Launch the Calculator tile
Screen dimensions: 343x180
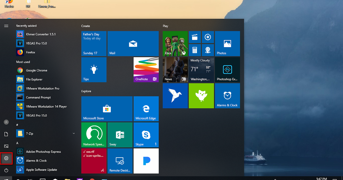195,50
